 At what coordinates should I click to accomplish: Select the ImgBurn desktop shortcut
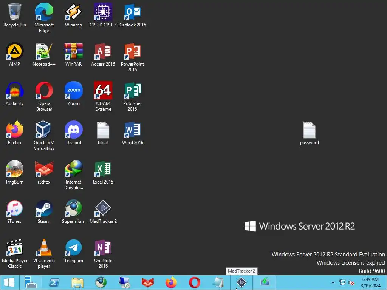click(x=15, y=172)
